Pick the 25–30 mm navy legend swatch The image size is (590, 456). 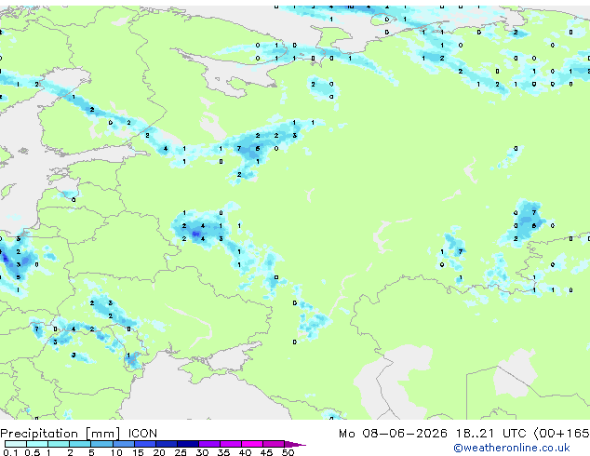tap(188, 444)
